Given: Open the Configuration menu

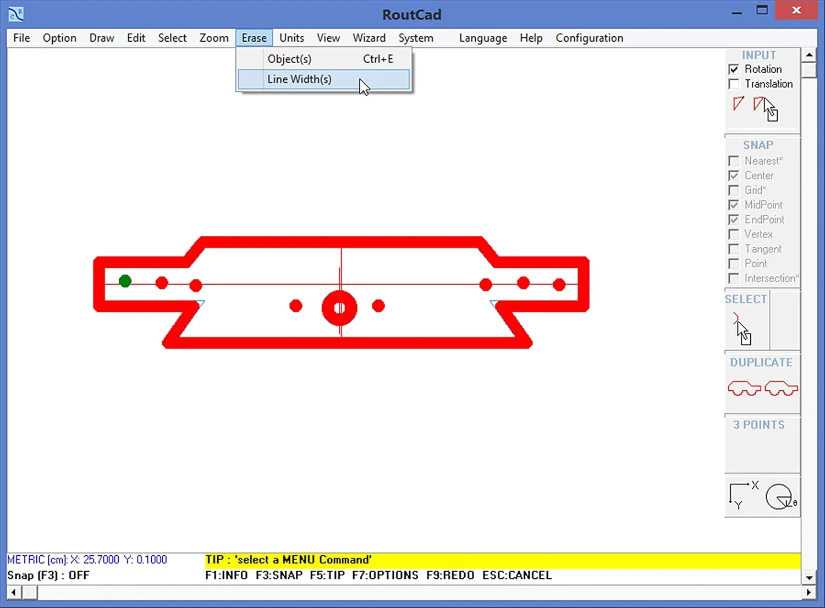Looking at the screenshot, I should [x=589, y=37].
